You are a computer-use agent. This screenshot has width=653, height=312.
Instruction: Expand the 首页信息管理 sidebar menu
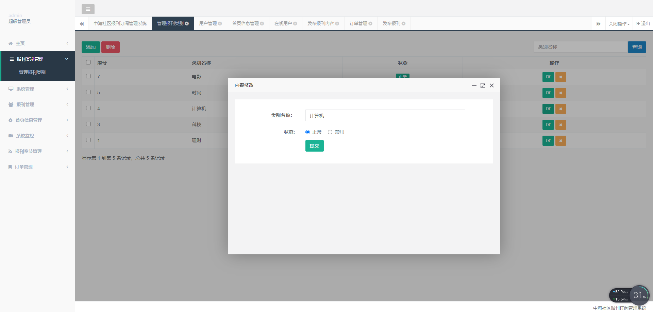pos(38,120)
